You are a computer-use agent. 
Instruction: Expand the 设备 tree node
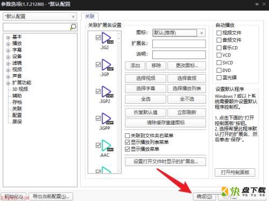pyautogui.click(x=8, y=57)
